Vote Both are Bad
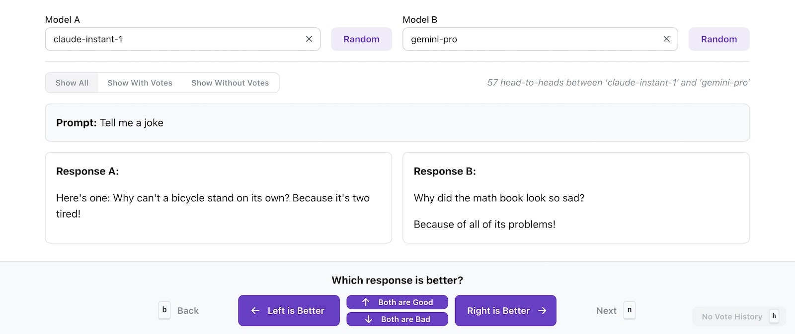The height and width of the screenshot is (334, 795). [397, 319]
